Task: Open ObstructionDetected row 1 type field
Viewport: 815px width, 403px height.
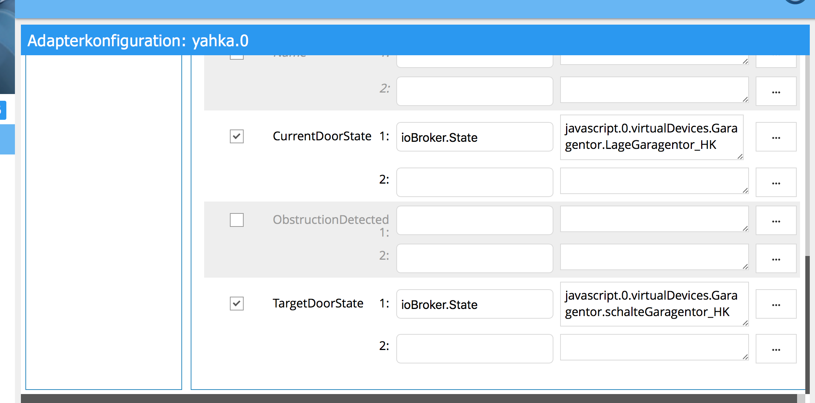Action: [474, 221]
